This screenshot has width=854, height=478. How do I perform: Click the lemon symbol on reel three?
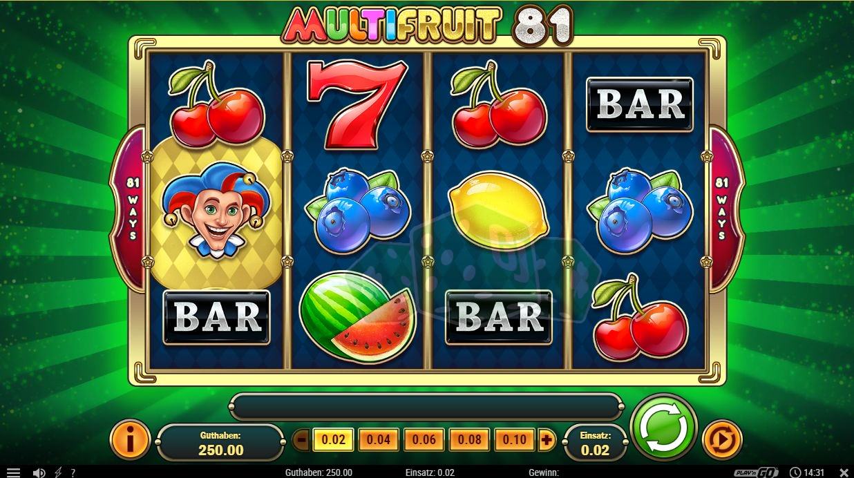(x=498, y=211)
